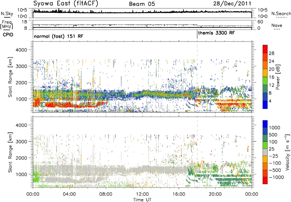Click the Power colorbar value "28"
The height and width of the screenshot is (202, 291).
point(271,53)
